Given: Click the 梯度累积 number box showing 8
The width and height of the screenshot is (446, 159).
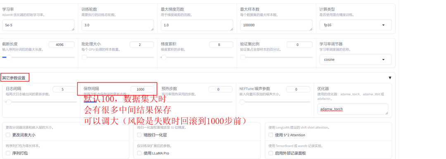Looking at the screenshot, I should coord(221,45).
